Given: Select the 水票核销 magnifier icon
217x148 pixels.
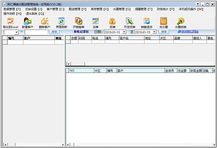Looking at the screenshot, I should point(181,21).
